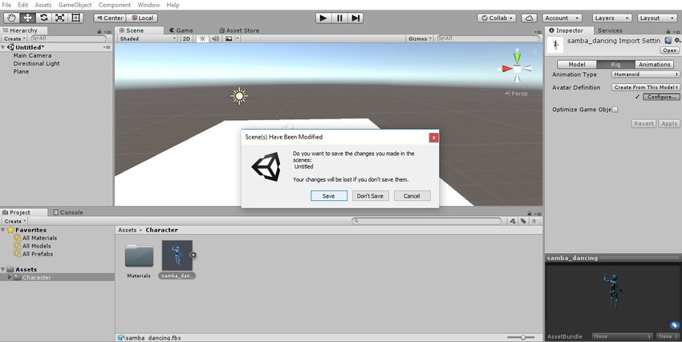Image resolution: width=682 pixels, height=342 pixels.
Task: Collapse the Favorites tree
Action: [3, 230]
